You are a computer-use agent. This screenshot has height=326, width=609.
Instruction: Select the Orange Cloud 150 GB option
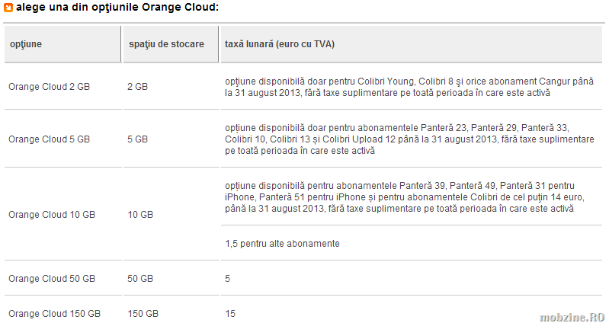point(54,314)
